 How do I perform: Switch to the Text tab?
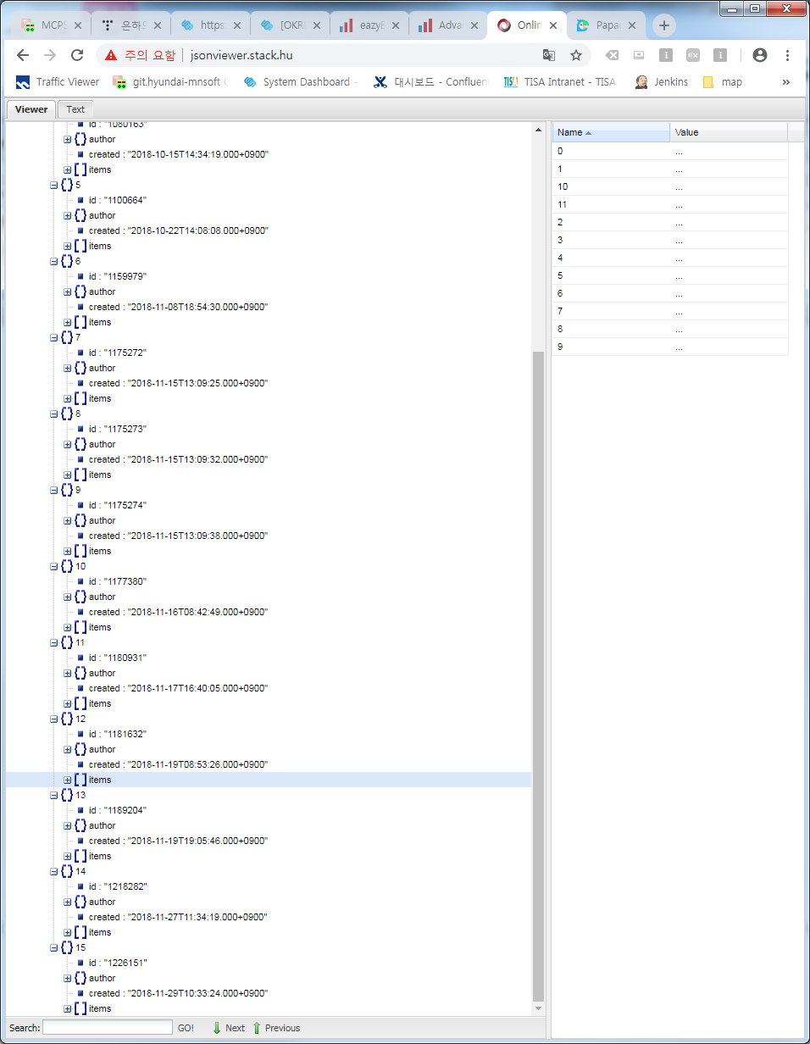(x=75, y=109)
